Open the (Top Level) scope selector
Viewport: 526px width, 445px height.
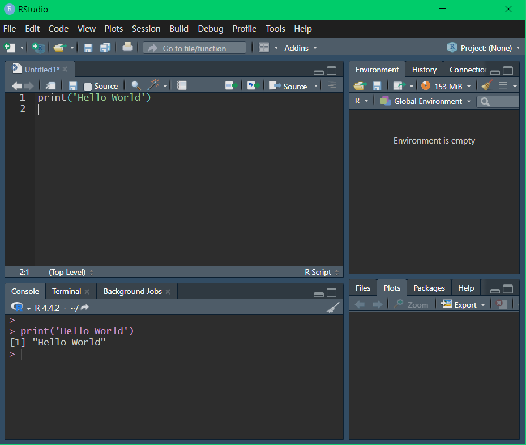71,272
